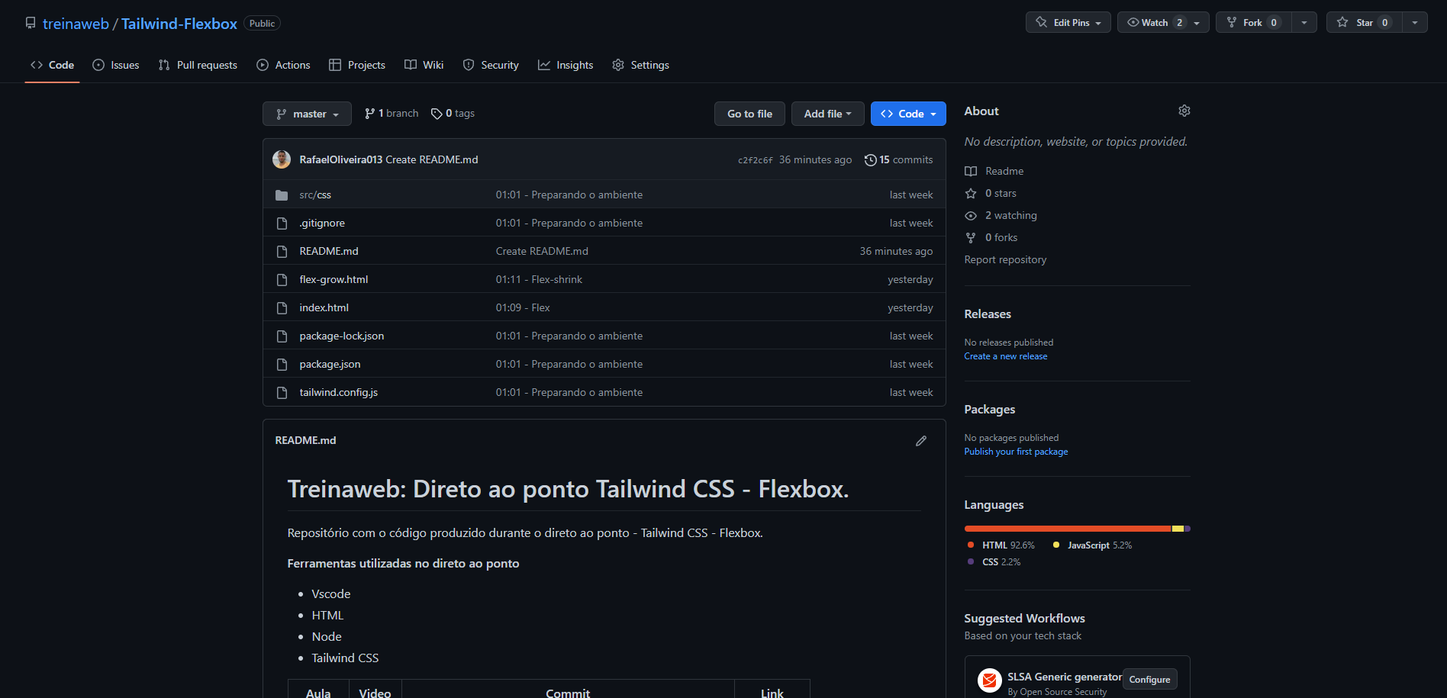1447x698 pixels.
Task: Click RafaelOliveira013's avatar image
Action: coord(282,159)
